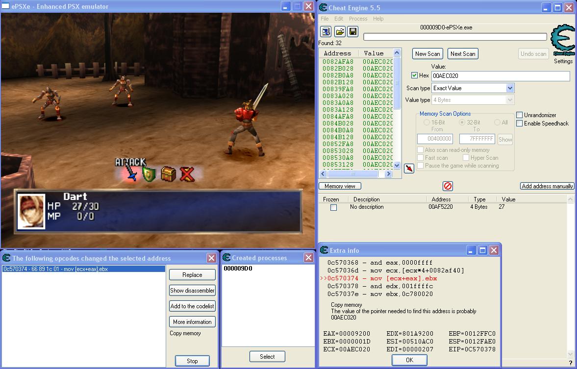Click ePSXe window title icon
577x369 pixels.
[5, 6]
